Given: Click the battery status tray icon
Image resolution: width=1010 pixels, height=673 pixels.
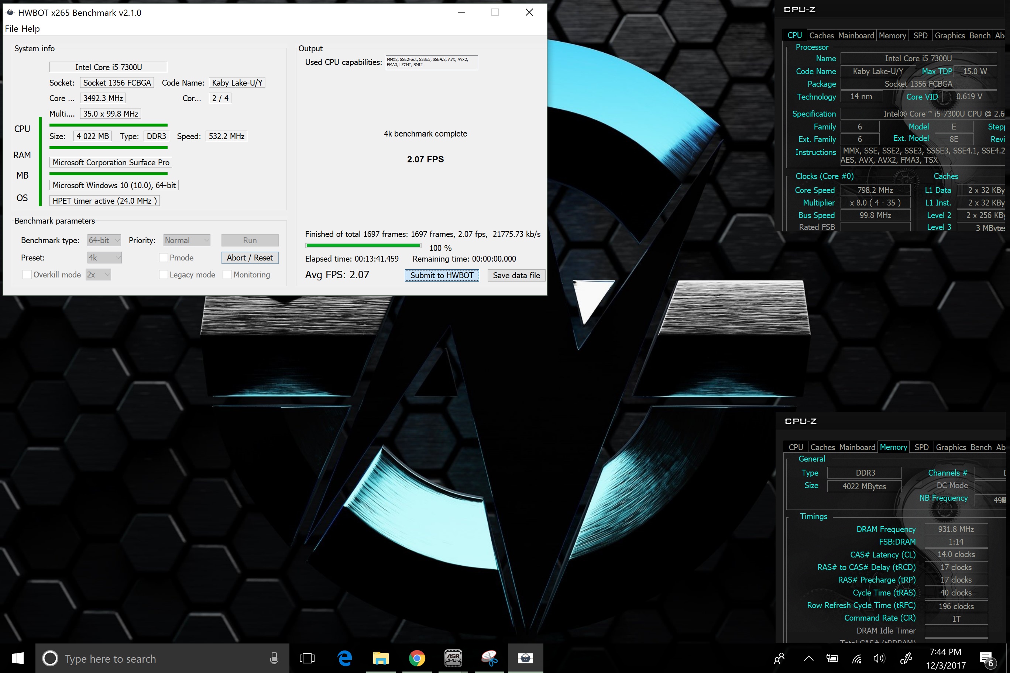Looking at the screenshot, I should click(x=832, y=658).
